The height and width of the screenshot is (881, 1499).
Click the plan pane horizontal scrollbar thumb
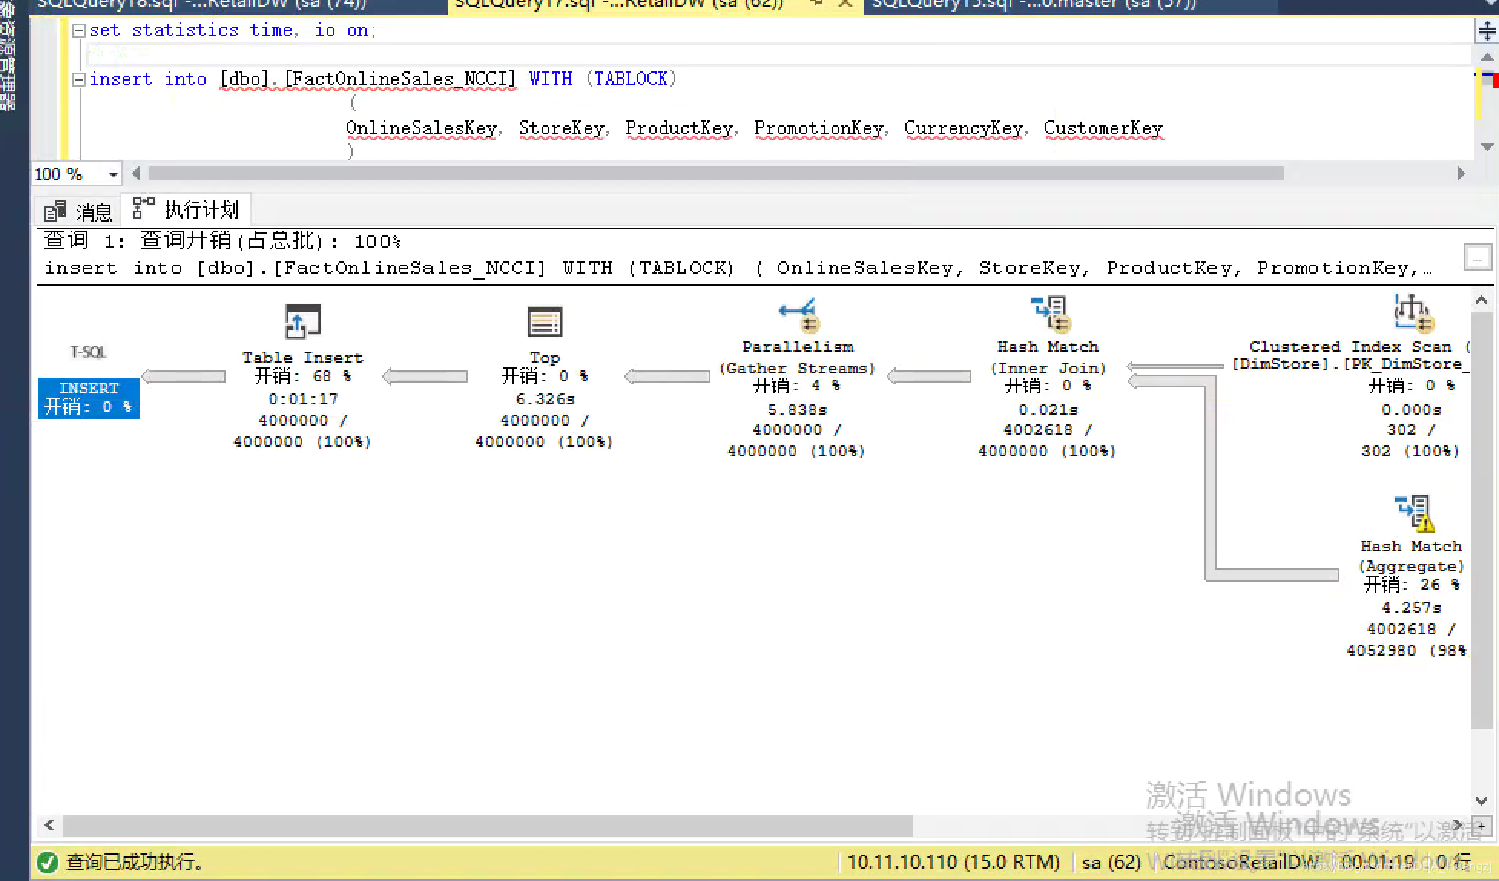(488, 826)
